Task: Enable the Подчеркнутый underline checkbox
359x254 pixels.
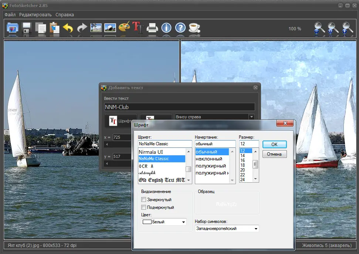Action: 144,207
